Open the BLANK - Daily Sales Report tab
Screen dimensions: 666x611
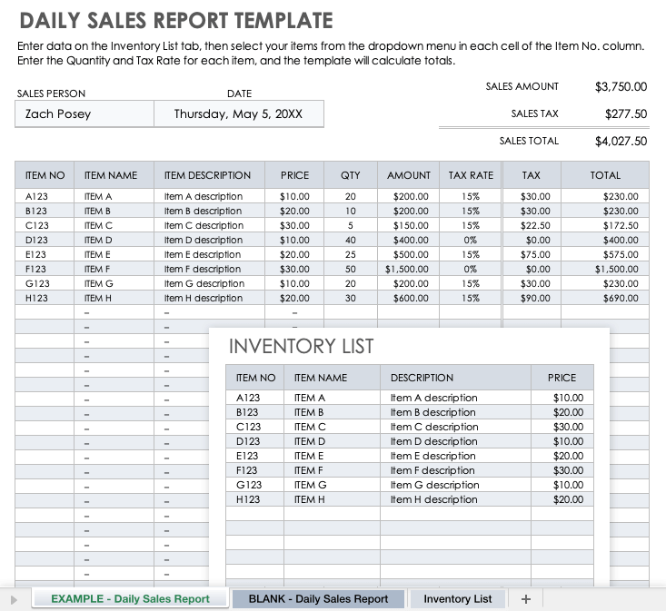pyautogui.click(x=318, y=599)
